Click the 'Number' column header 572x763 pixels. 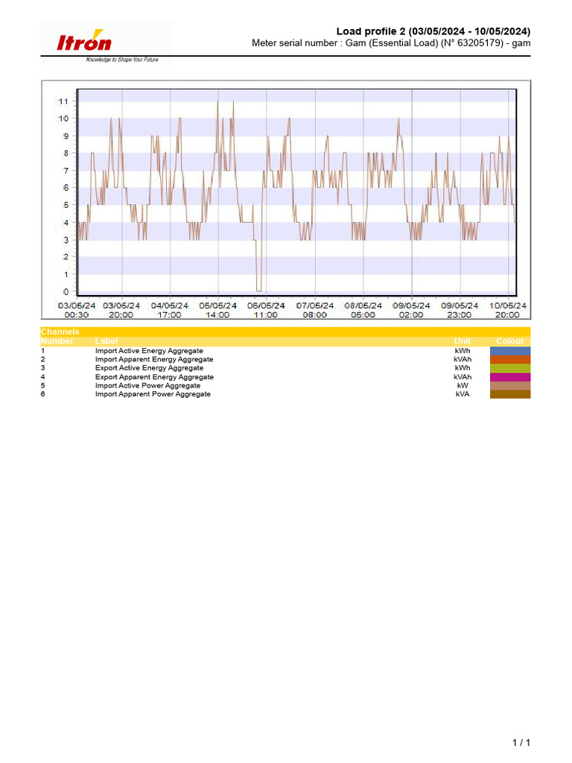click(x=57, y=341)
